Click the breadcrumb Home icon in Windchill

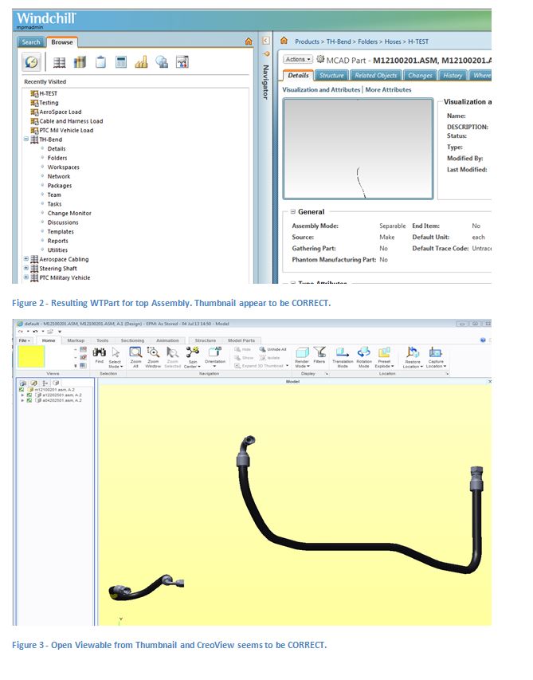[x=284, y=41]
